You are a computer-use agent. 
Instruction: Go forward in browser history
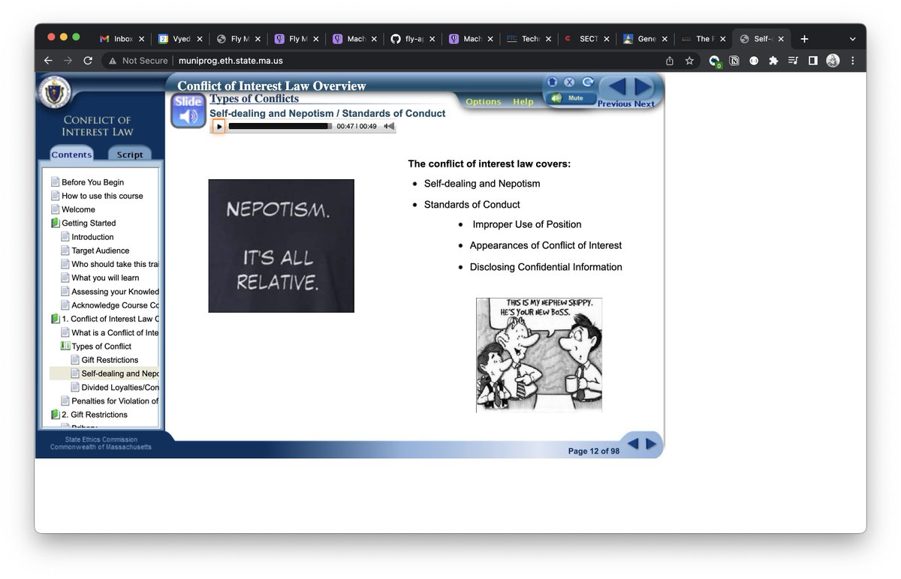click(68, 61)
